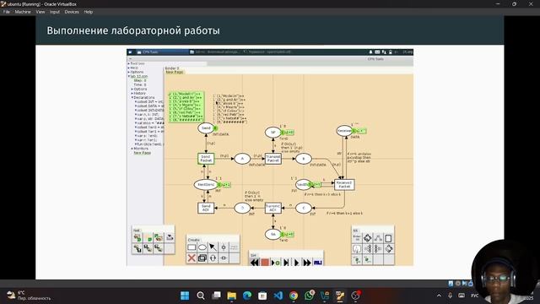Click the single-step play simulation button
Image resolution: width=540 pixels, height=304 pixels.
pos(296,263)
